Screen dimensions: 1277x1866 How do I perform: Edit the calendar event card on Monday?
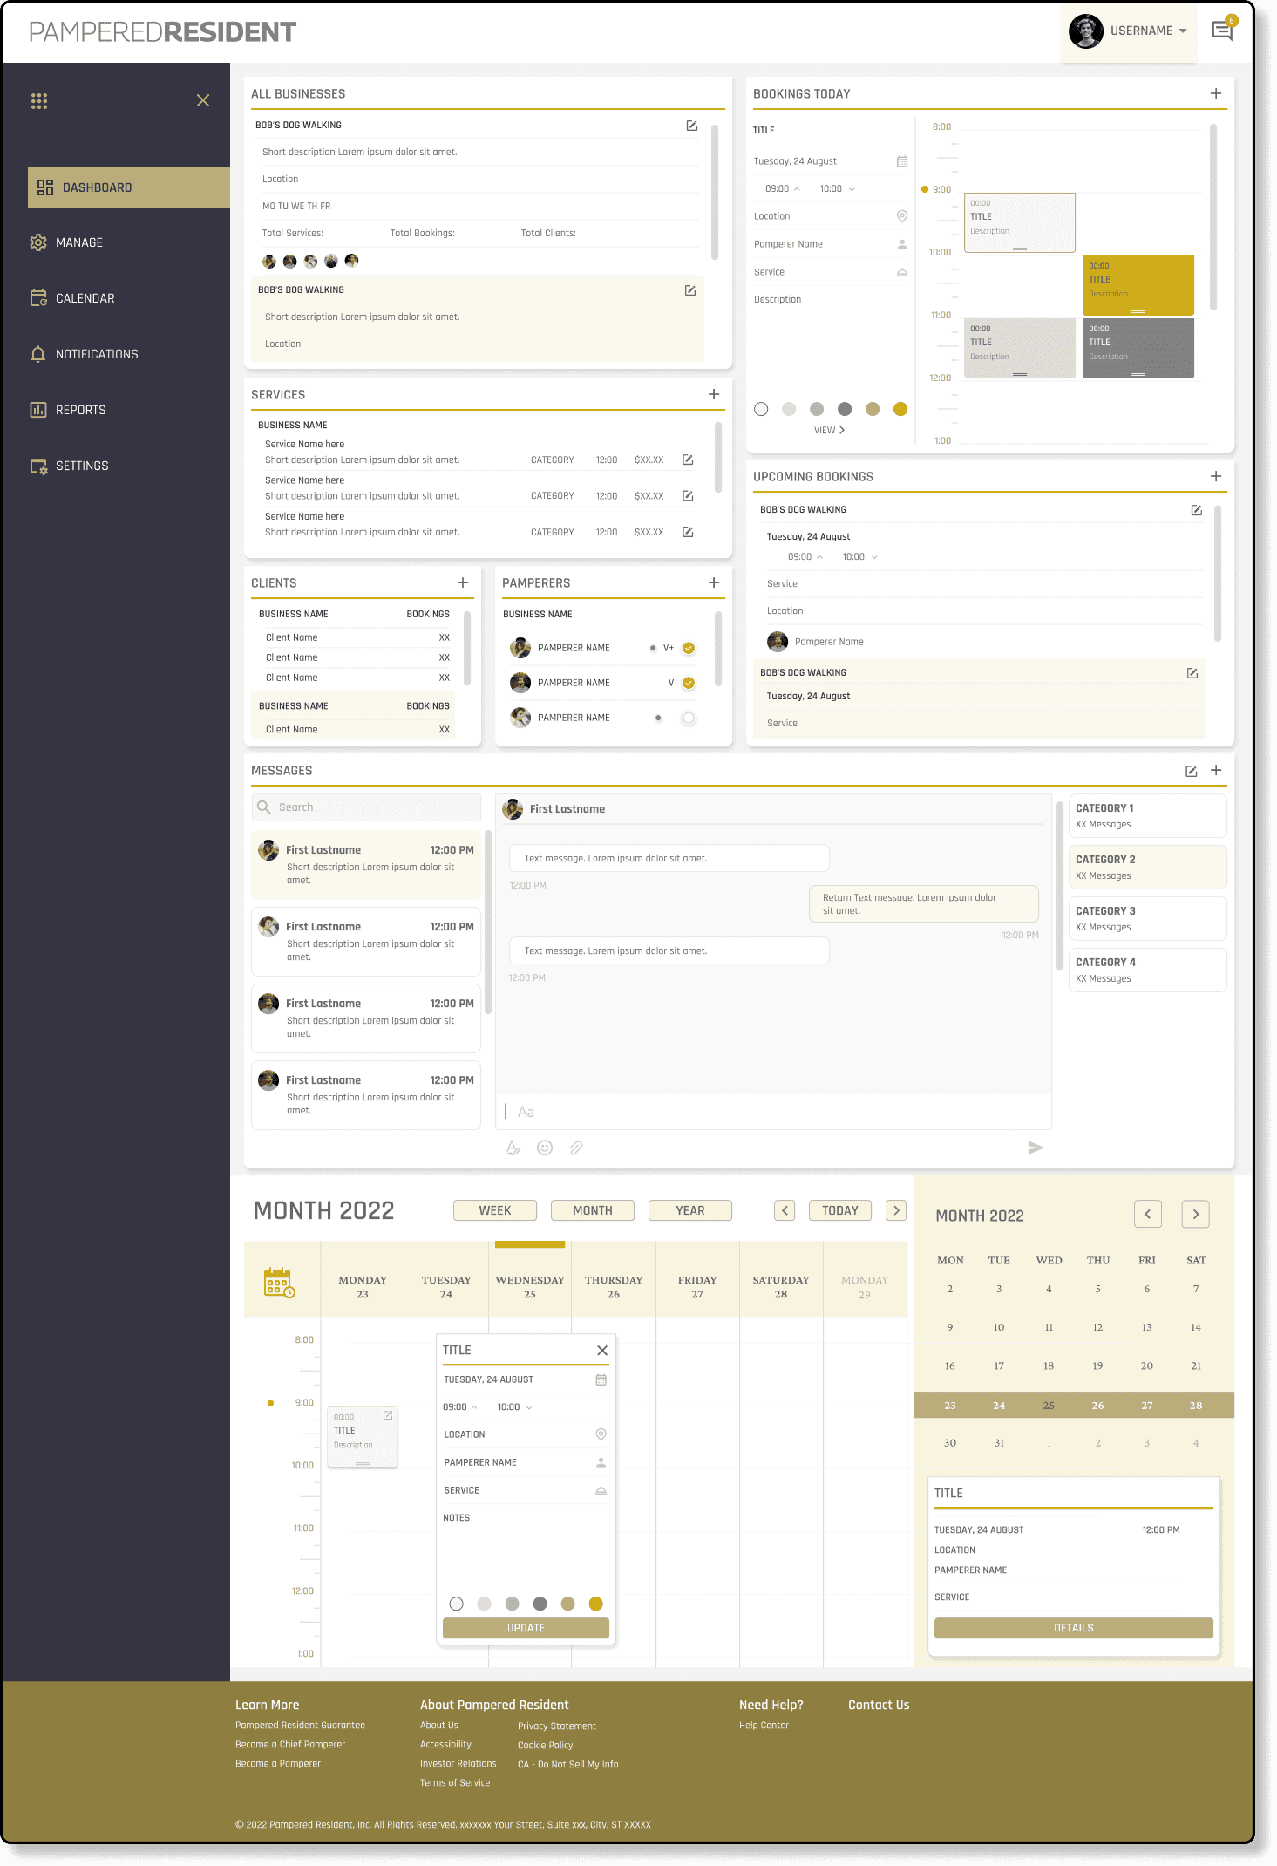pyautogui.click(x=388, y=1415)
